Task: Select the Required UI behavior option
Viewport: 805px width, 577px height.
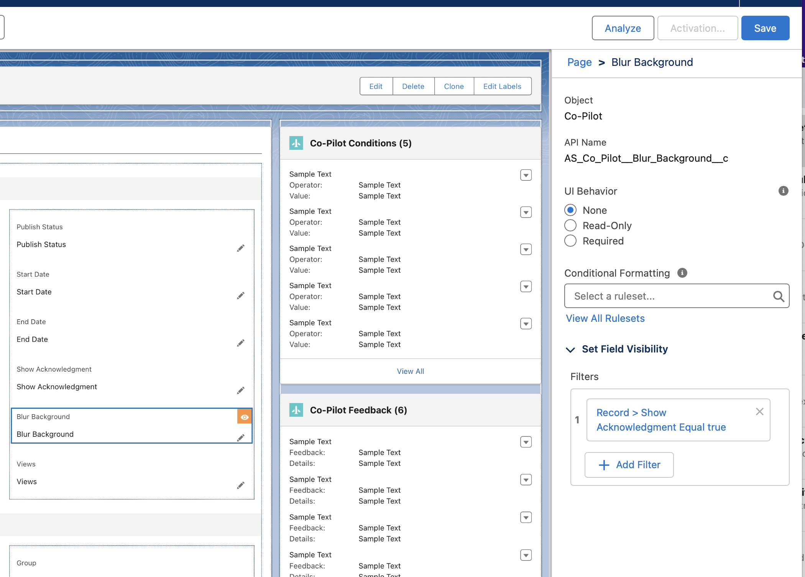Action: click(x=570, y=241)
